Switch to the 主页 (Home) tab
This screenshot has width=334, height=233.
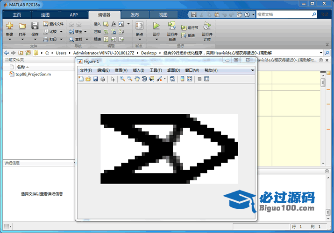pyautogui.click(x=17, y=15)
